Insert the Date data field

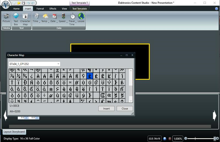[54, 18]
